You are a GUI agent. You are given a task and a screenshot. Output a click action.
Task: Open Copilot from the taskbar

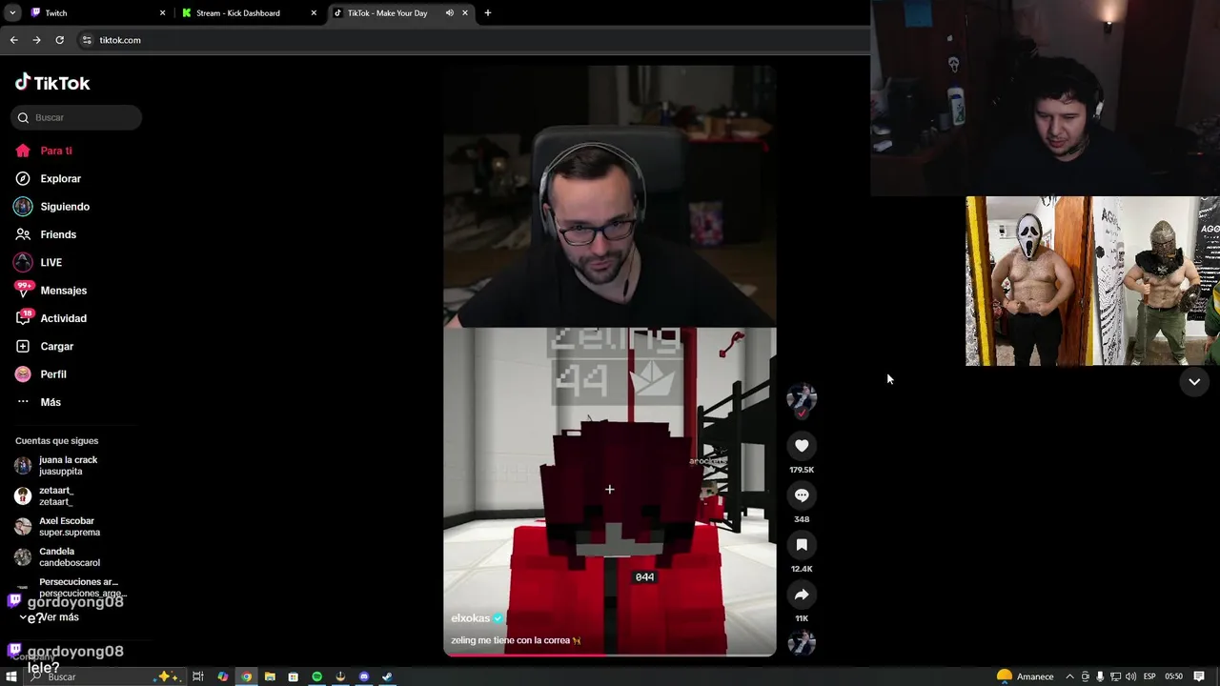pos(223,676)
